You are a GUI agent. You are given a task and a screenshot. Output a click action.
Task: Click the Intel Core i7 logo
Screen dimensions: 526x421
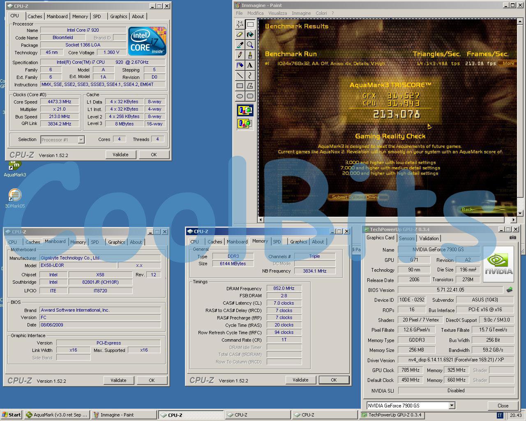click(x=147, y=41)
